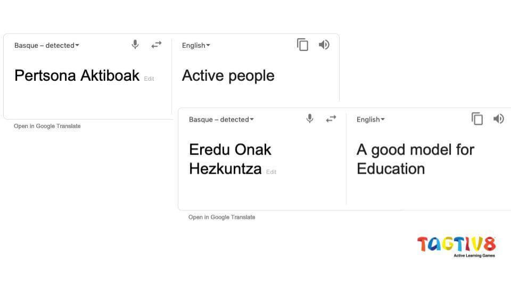
Task: Click the microphone icon in Eredu Onak translator
Action: [x=310, y=119]
